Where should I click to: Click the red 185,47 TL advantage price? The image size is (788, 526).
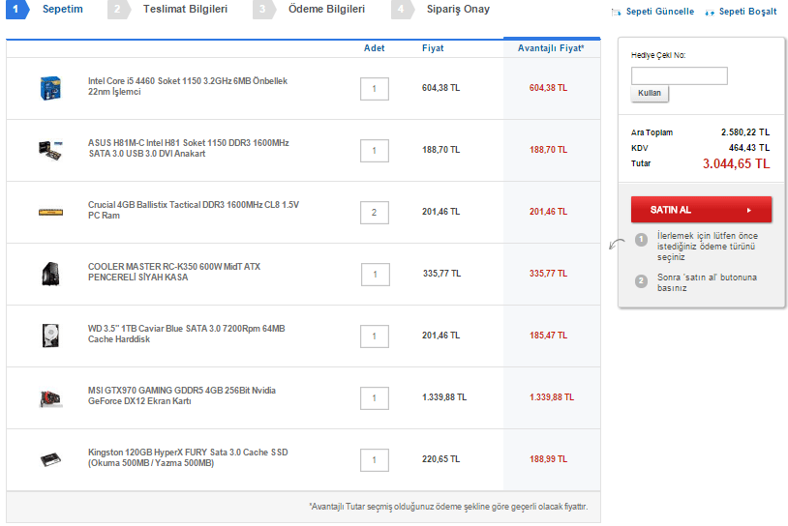548,336
